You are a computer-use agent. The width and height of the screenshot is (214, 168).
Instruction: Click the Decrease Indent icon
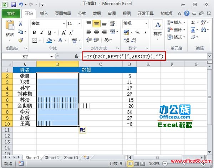pos(89,40)
